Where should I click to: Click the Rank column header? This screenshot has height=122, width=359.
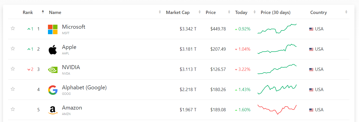coord(28,12)
